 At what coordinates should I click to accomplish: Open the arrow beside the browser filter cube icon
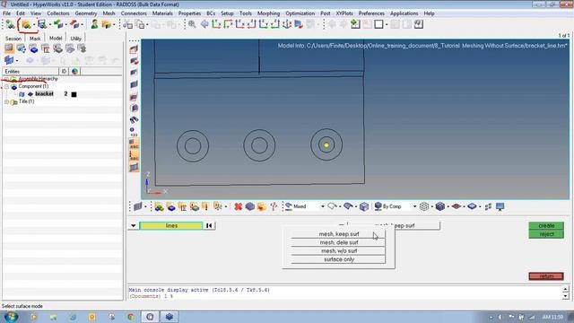coord(17,60)
